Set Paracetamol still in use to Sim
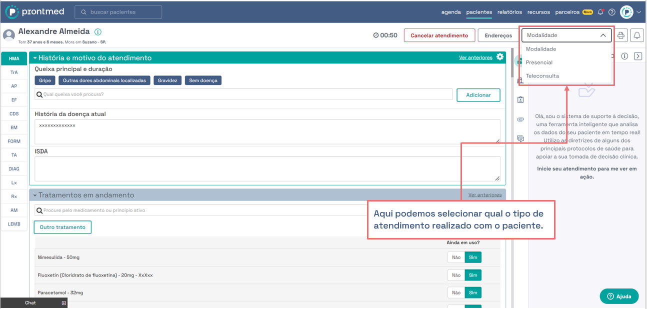The image size is (647, 309). 473,292
